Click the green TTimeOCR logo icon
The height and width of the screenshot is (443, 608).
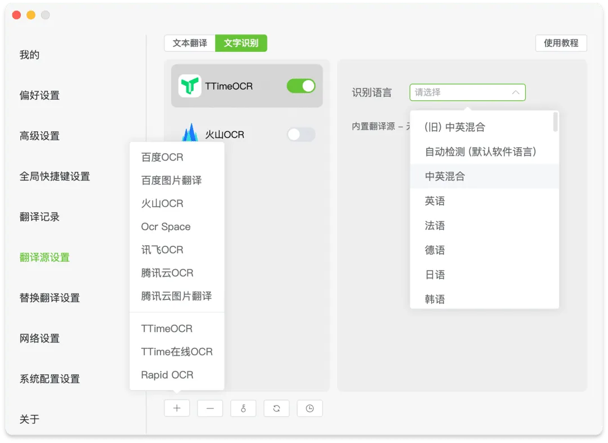[190, 86]
